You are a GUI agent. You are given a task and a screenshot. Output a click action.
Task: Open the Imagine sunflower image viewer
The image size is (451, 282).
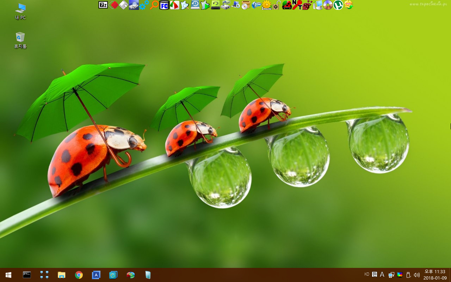[x=267, y=5]
